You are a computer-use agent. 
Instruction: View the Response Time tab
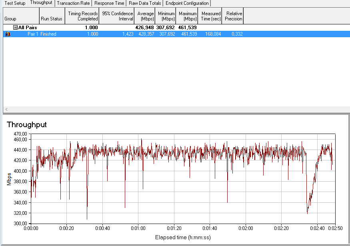coord(109,3)
